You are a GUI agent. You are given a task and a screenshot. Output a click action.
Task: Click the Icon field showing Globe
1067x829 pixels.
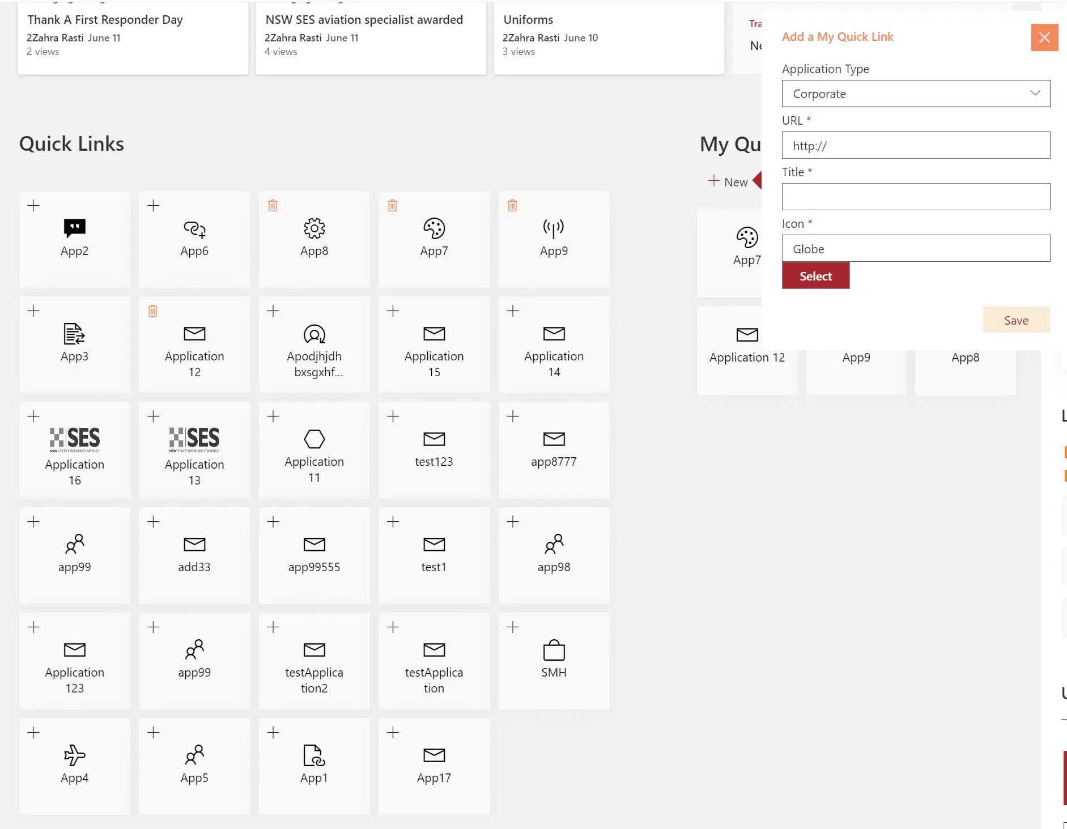915,249
